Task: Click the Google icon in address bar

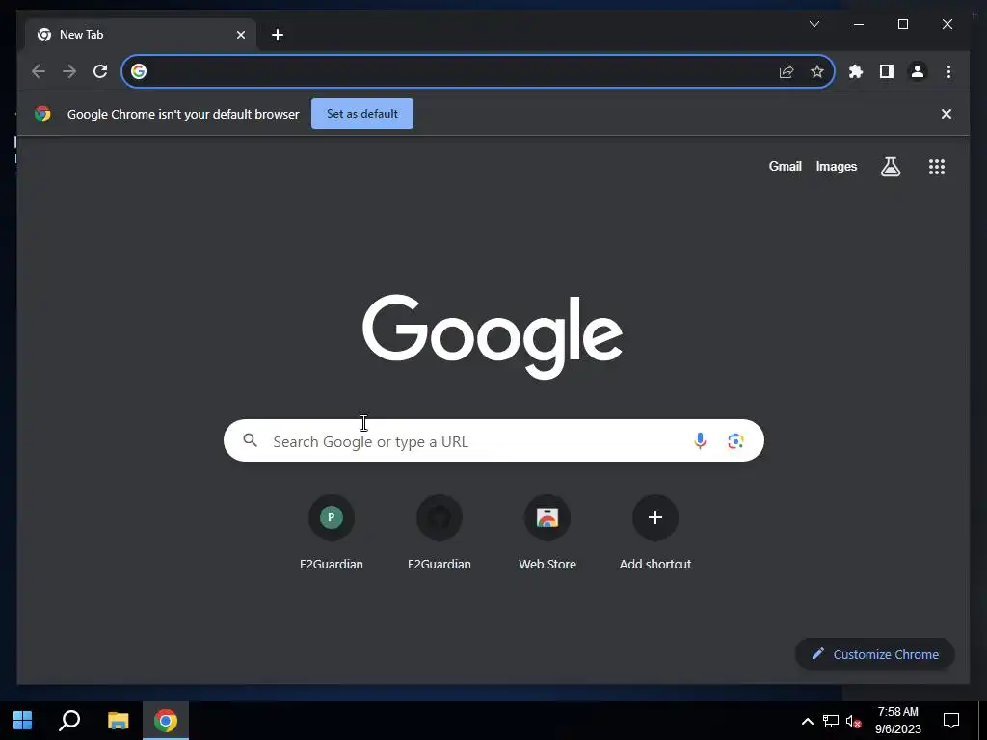Action: (x=139, y=71)
